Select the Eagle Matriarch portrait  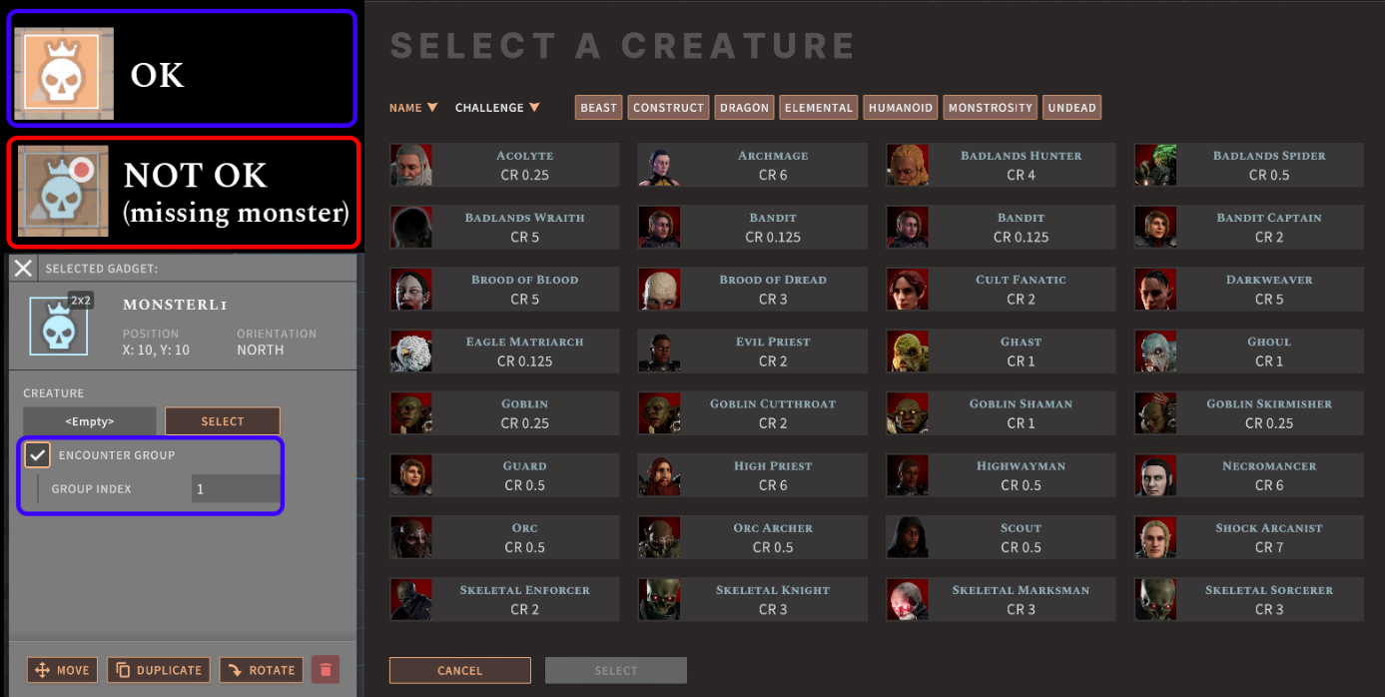(x=411, y=350)
